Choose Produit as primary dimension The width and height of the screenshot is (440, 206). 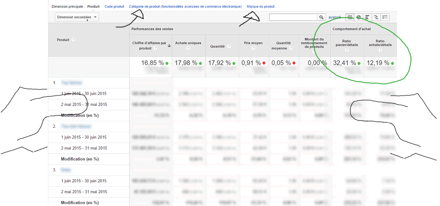pyautogui.click(x=93, y=6)
